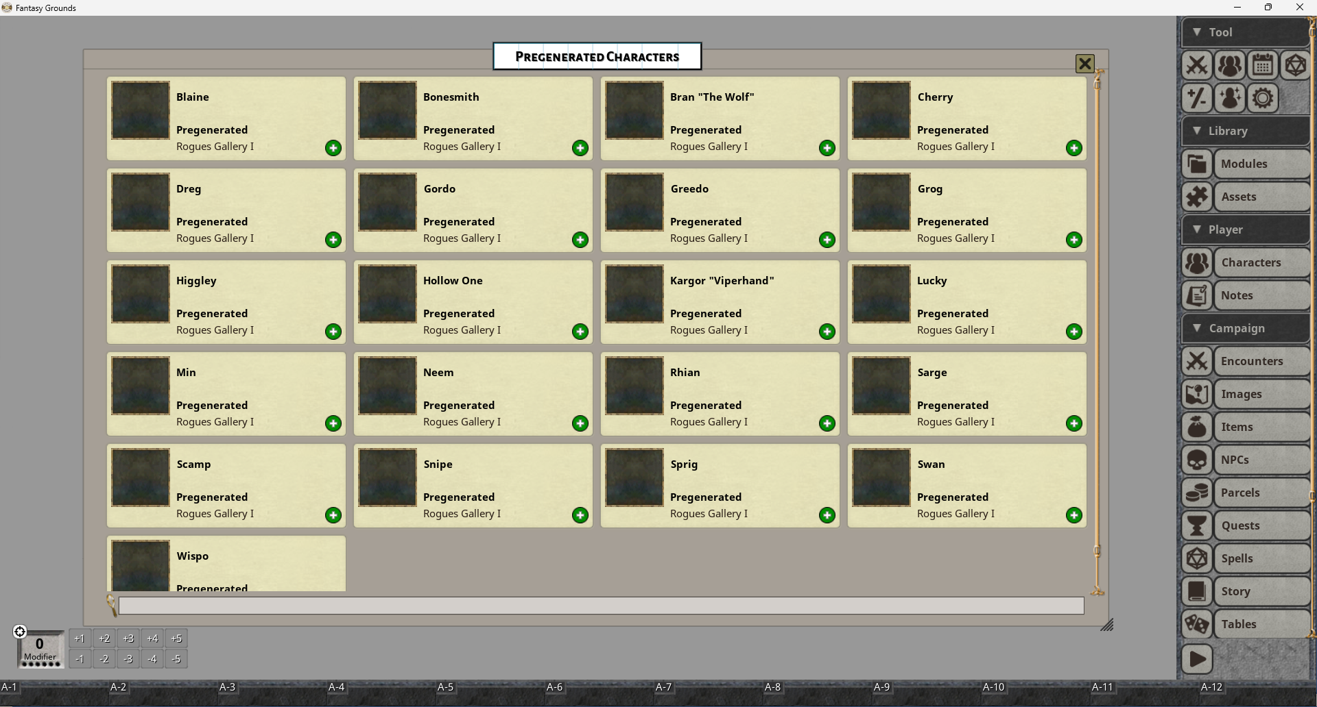The width and height of the screenshot is (1317, 707).
Task: Open the dice tool (d20 icon)
Action: (1295, 66)
